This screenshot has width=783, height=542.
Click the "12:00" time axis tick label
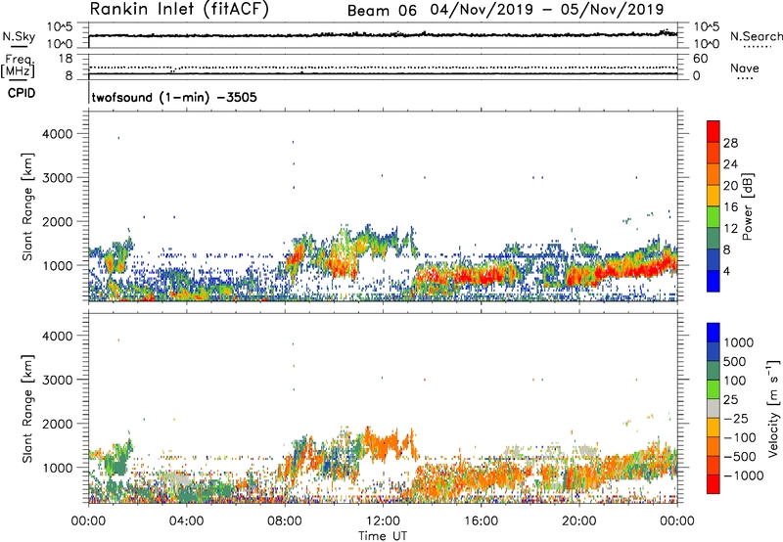tap(383, 521)
